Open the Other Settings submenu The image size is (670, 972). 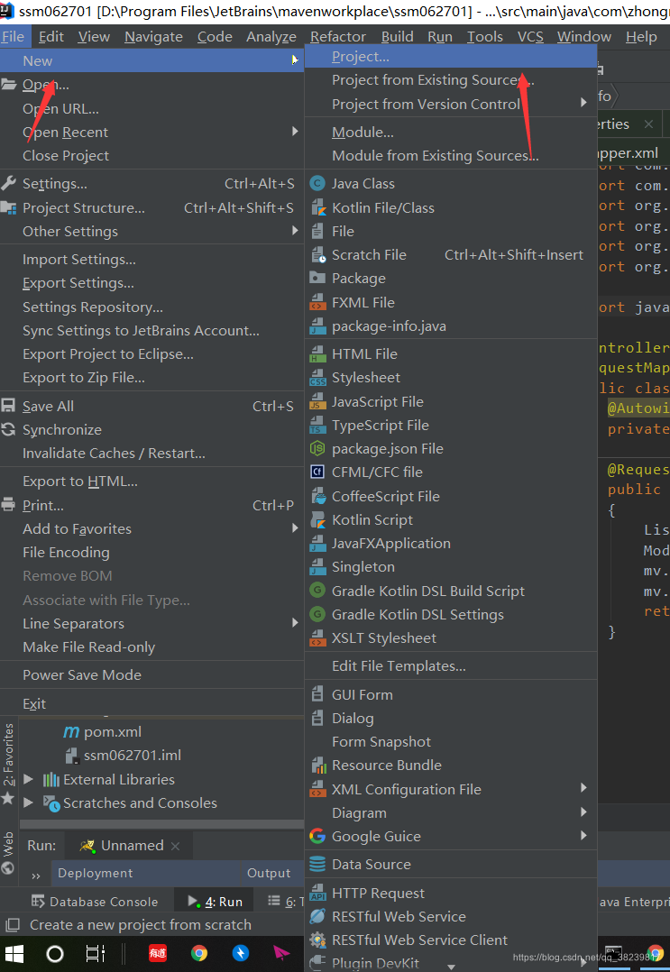click(x=151, y=231)
